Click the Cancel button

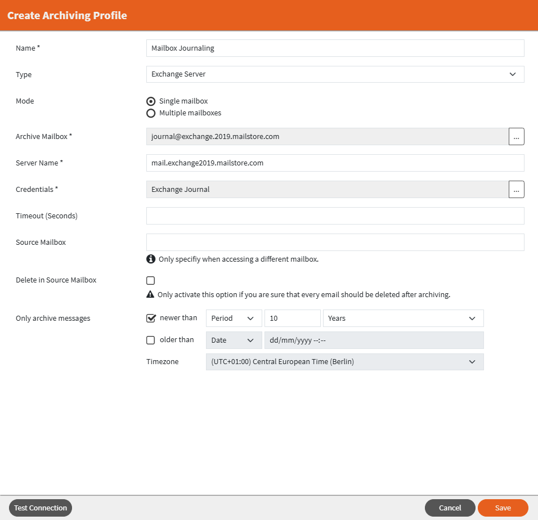pyautogui.click(x=450, y=508)
